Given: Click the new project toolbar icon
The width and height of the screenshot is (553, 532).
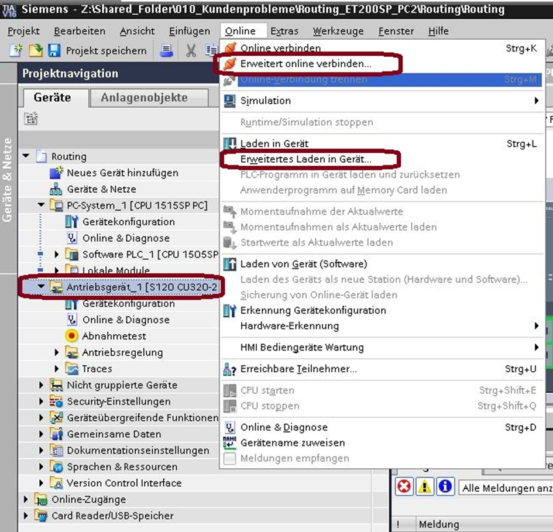Looking at the screenshot, I should pos(16,50).
